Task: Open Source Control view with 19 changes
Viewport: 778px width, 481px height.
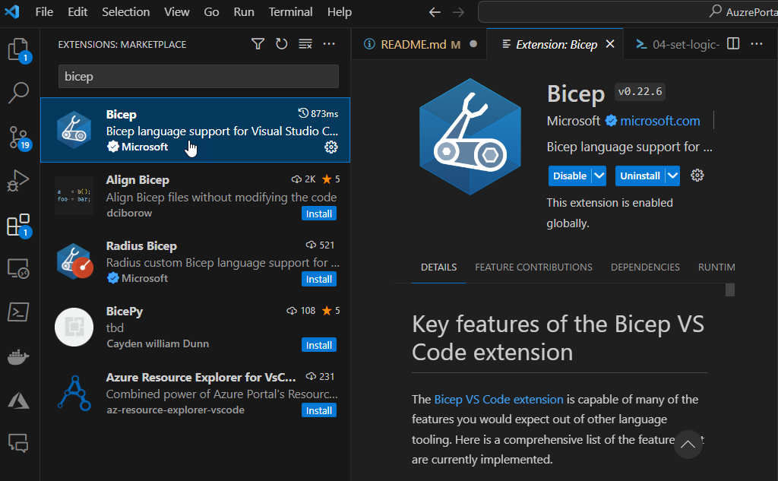Action: point(19,138)
